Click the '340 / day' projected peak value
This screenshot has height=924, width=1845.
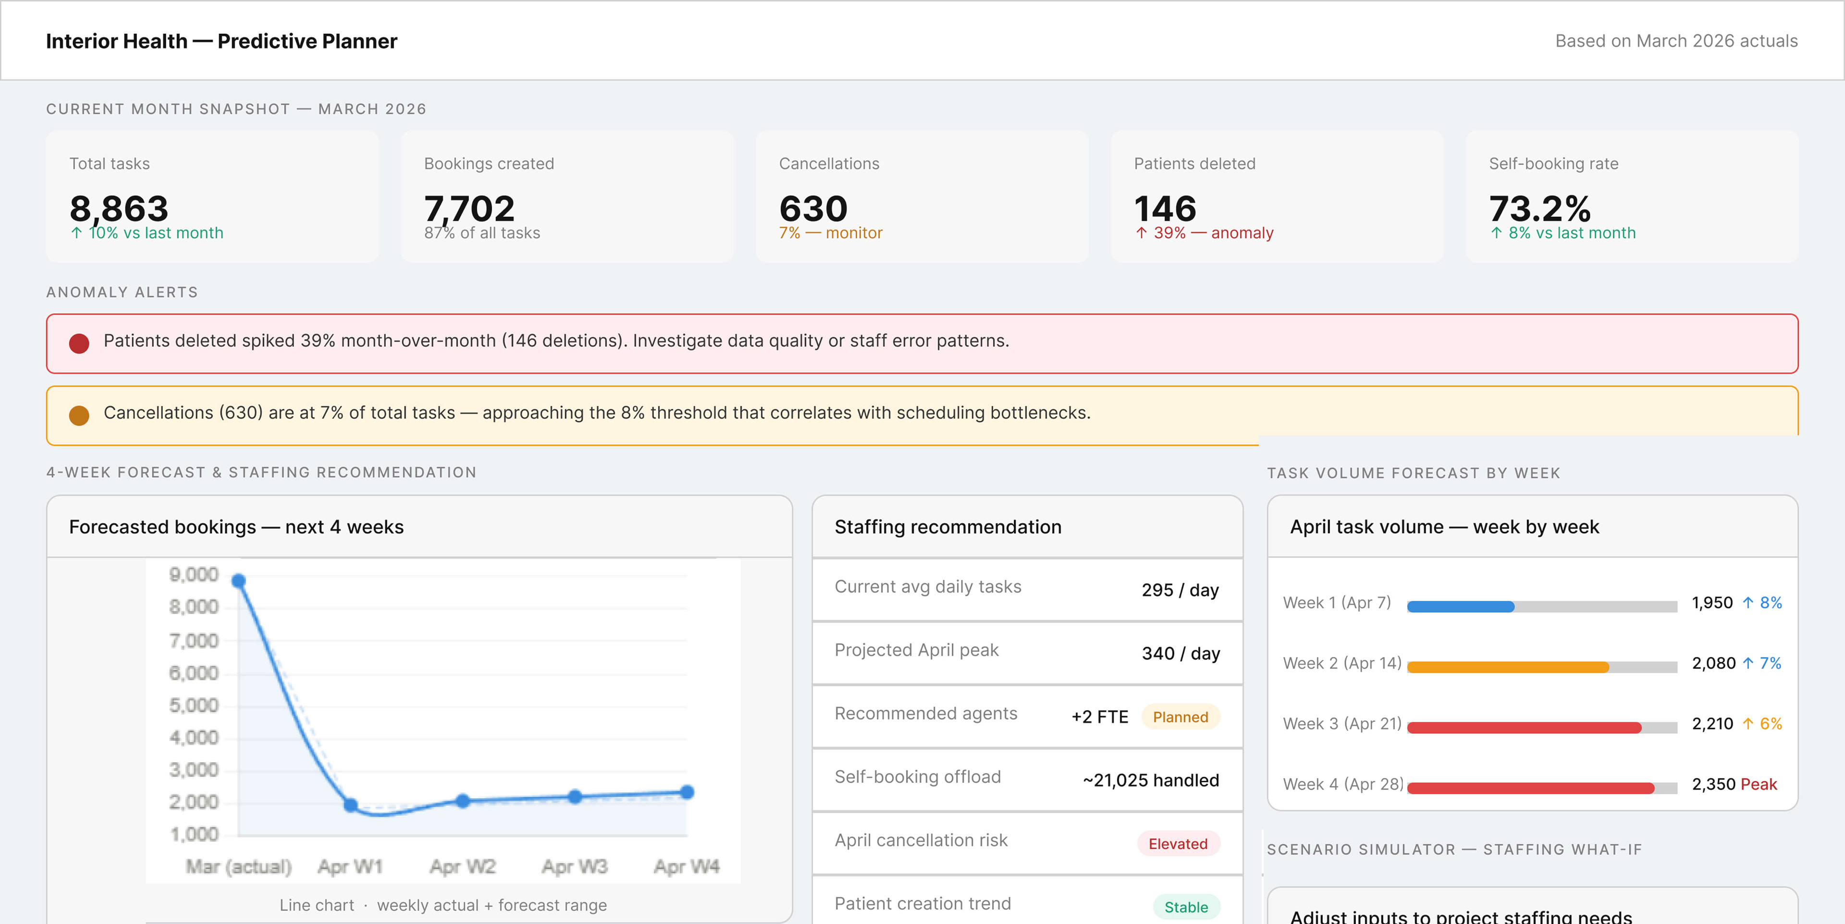[1181, 654]
